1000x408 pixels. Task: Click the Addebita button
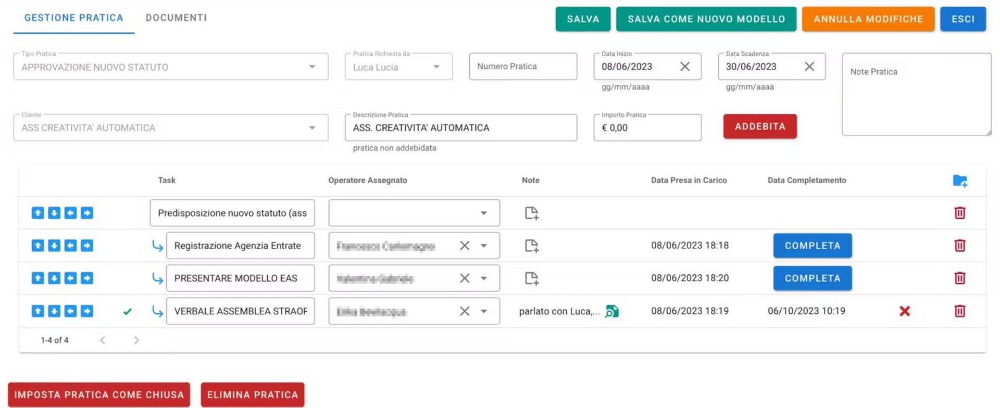pos(760,126)
